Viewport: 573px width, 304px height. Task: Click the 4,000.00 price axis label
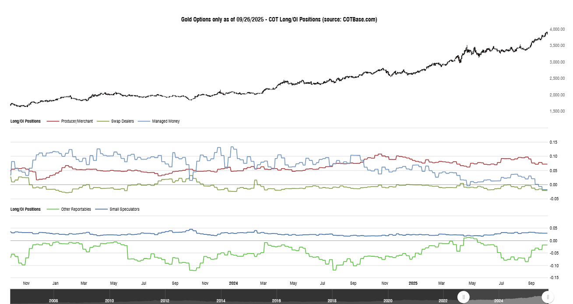556,29
